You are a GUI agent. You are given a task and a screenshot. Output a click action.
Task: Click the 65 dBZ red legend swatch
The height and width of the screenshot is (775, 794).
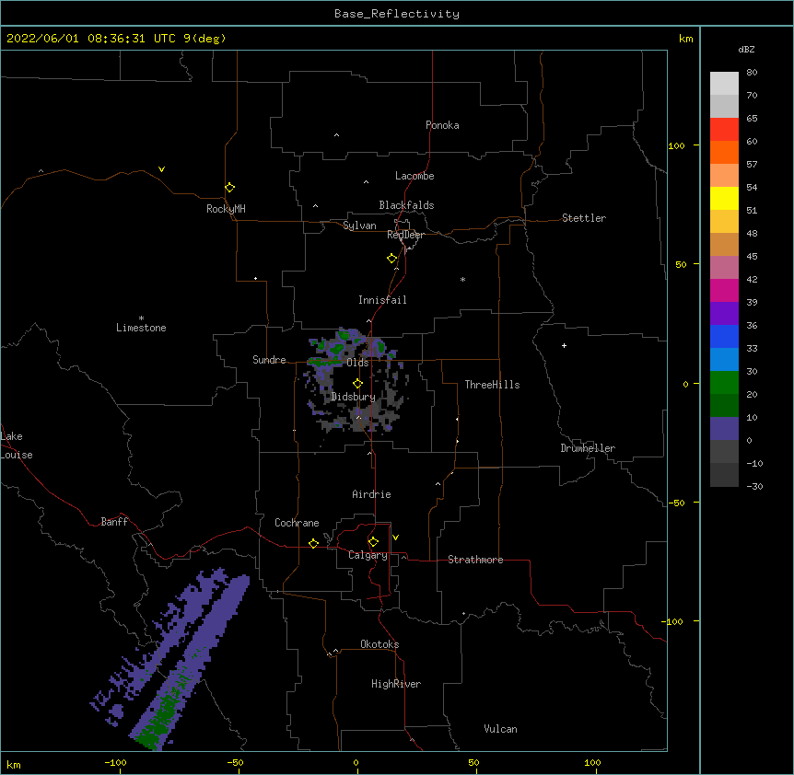pos(724,129)
